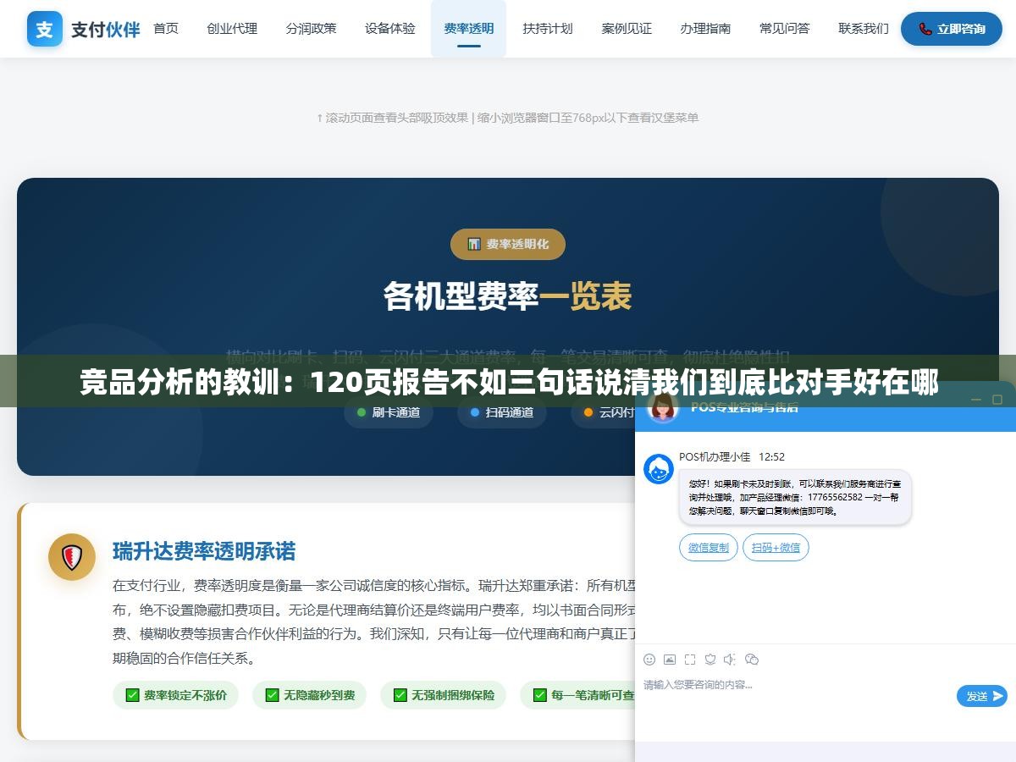Click the phone icon in 立即咨询
This screenshot has width=1016, height=762.
pos(925,29)
